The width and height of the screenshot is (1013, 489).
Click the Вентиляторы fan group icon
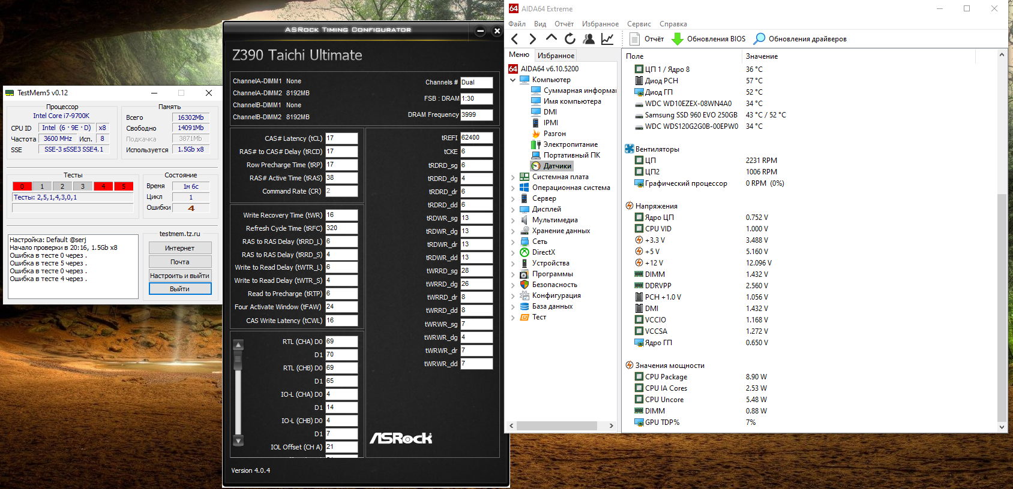pos(630,149)
